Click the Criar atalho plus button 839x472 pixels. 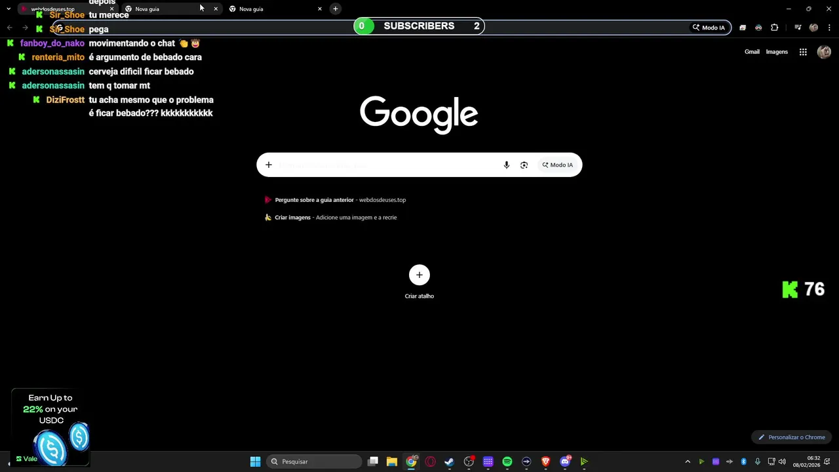(x=419, y=275)
